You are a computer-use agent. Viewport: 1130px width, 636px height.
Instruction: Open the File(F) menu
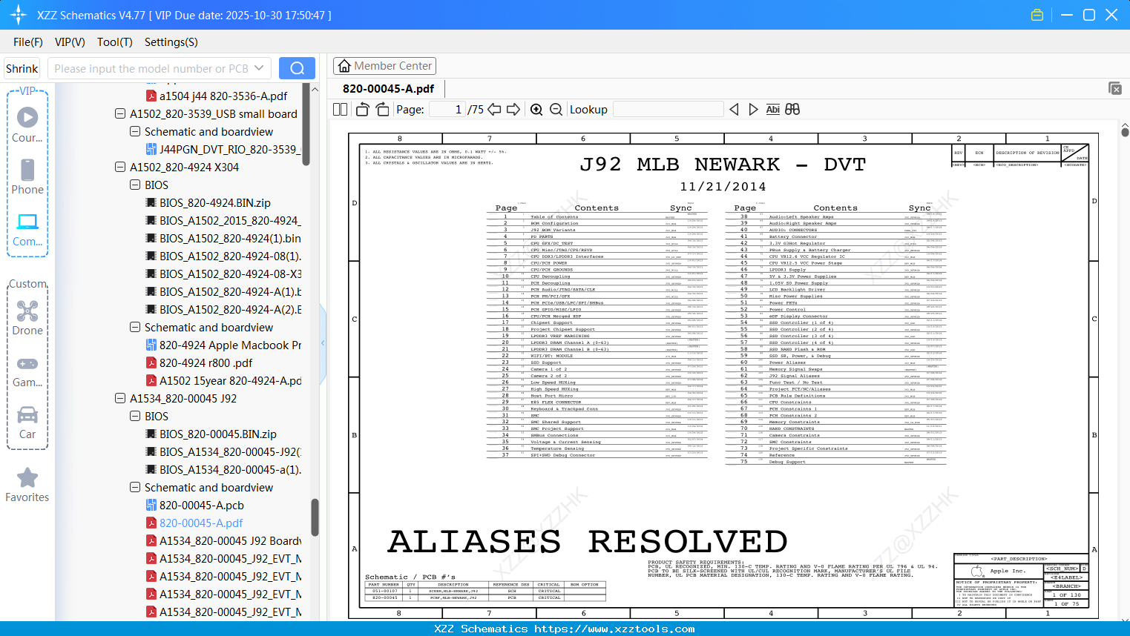pyautogui.click(x=28, y=42)
